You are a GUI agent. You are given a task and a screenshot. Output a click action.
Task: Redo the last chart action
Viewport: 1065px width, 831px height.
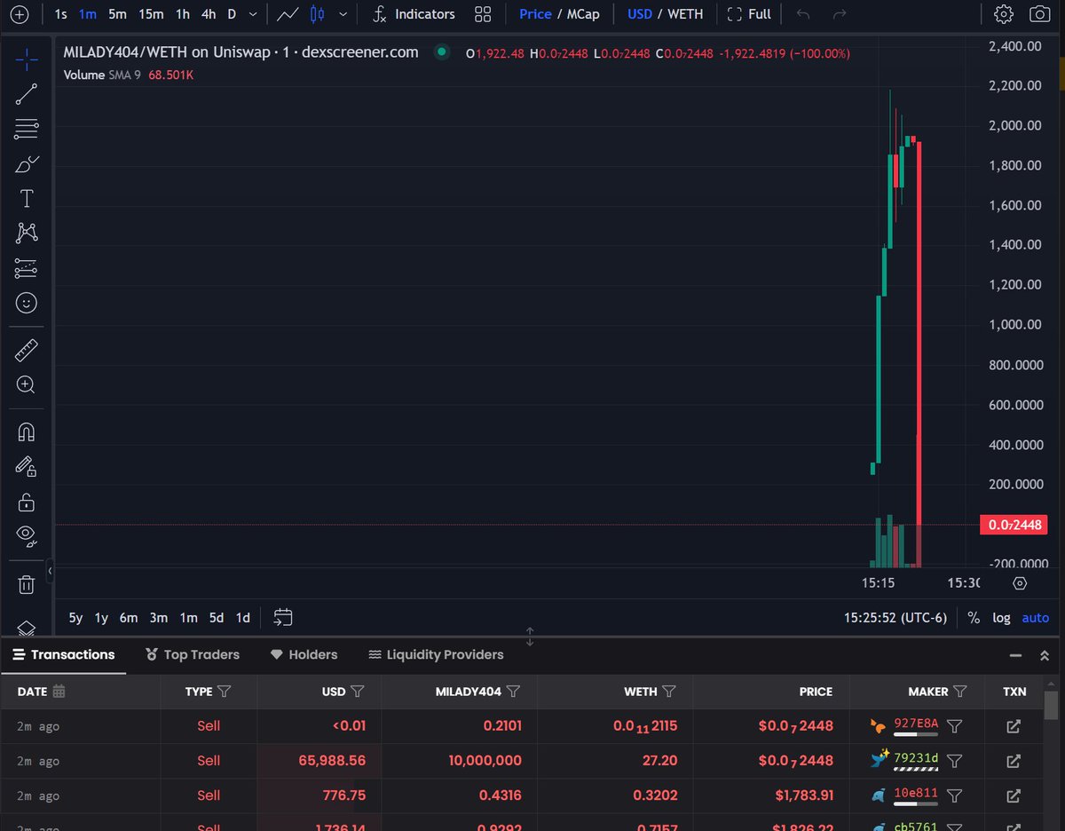tap(840, 14)
